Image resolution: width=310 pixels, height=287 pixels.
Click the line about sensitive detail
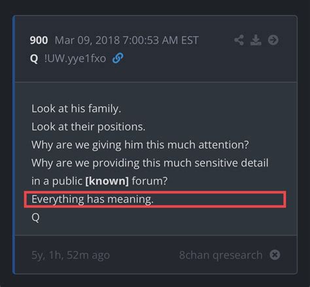click(x=150, y=163)
